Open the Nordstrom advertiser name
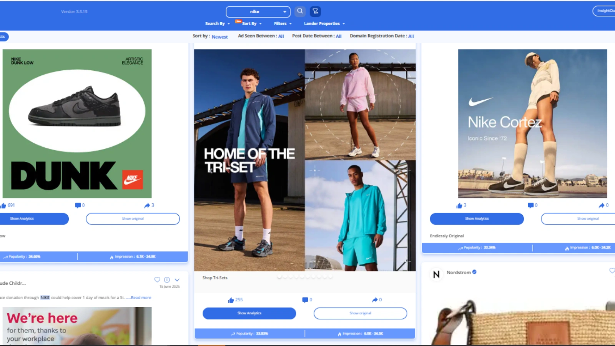Screen dimensions: 615x346 pos(459,272)
